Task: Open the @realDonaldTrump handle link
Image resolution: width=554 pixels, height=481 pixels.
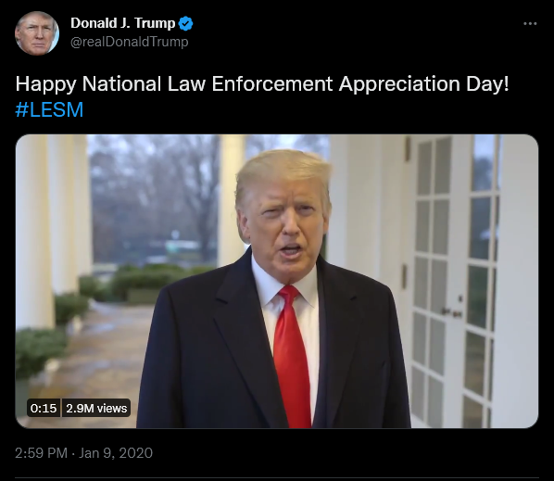Action: (x=130, y=42)
